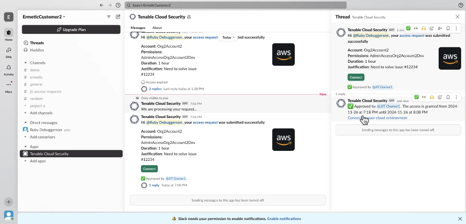Open DMs in the left rail
This screenshot has width=466, height=224.
pyautogui.click(x=8, y=52)
